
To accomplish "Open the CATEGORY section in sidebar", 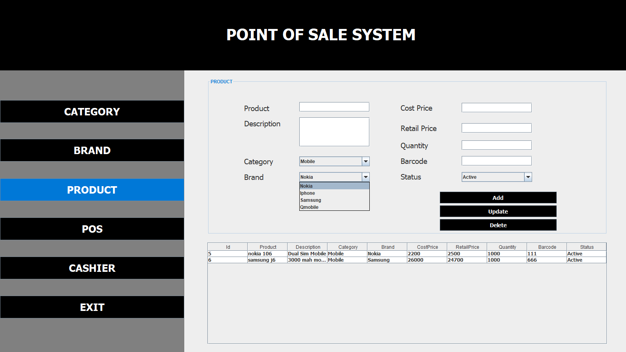I will tap(92, 112).
